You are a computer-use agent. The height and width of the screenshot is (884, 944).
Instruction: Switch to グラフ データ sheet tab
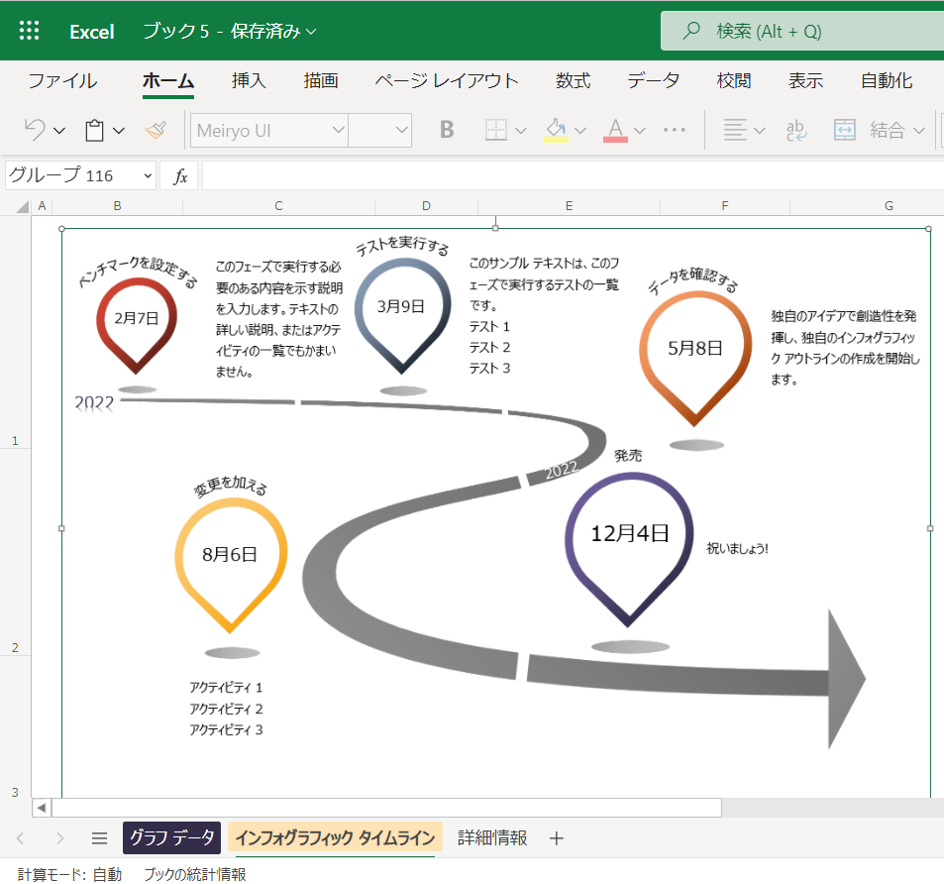171,837
